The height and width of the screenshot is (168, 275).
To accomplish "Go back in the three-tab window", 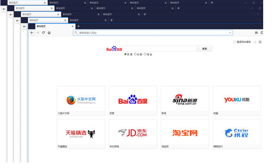I will [18, 21].
